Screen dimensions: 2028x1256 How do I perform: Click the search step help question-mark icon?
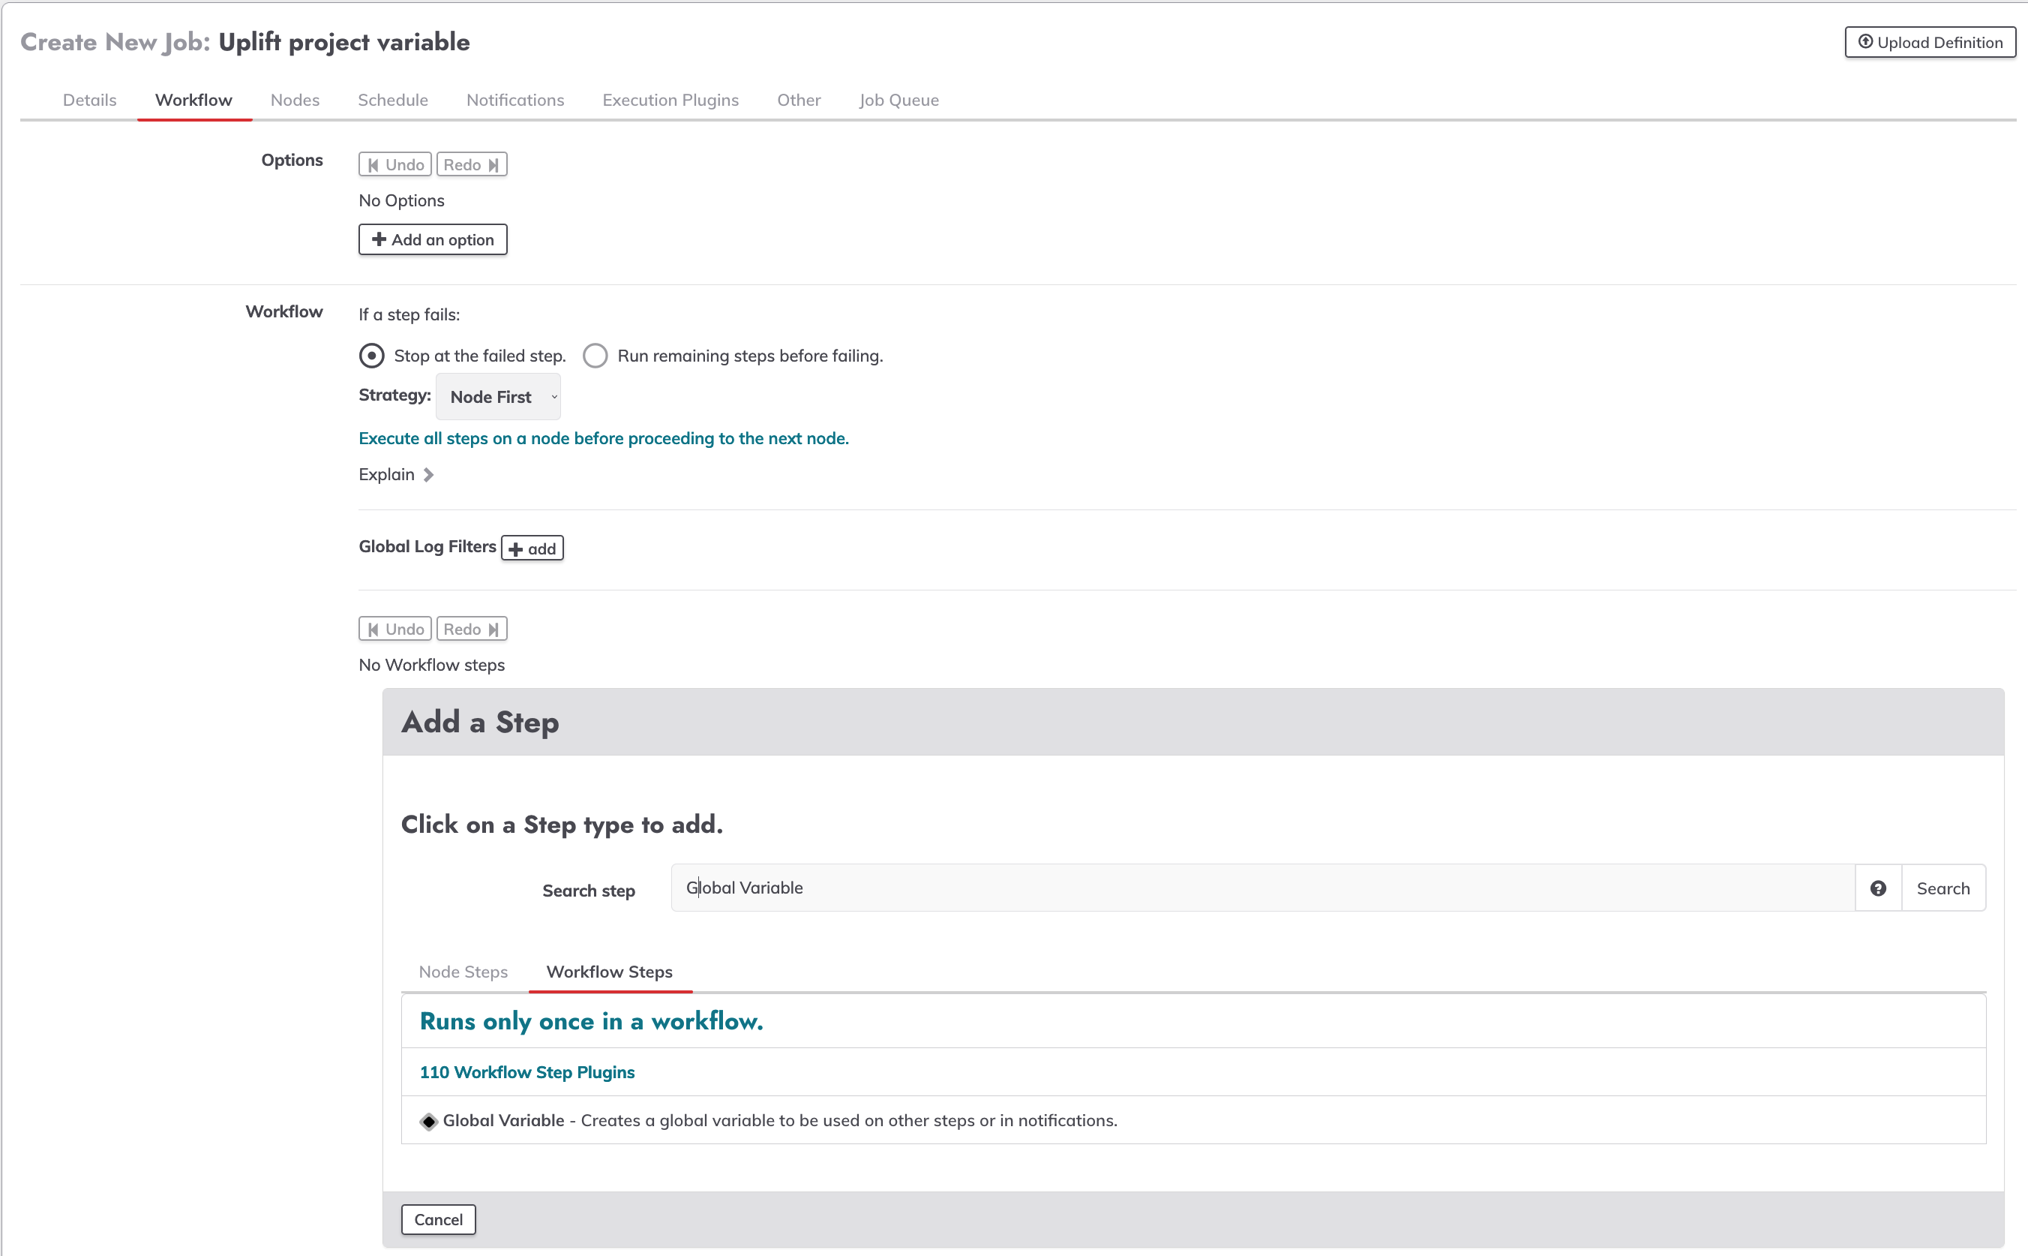1878,888
